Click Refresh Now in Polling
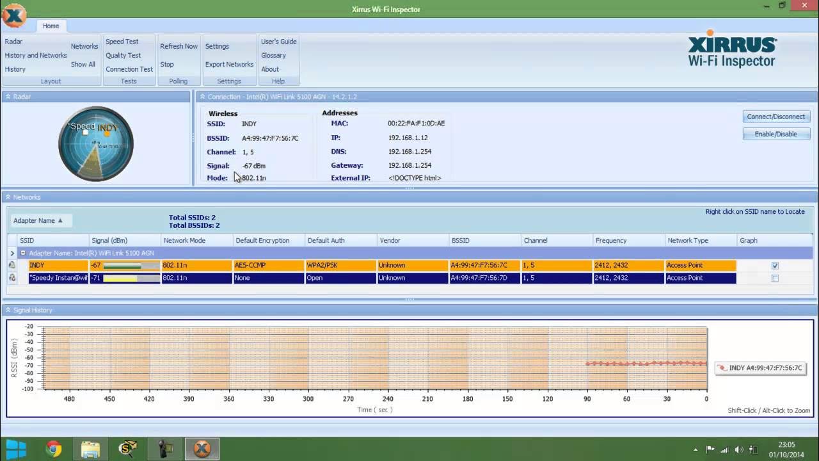The width and height of the screenshot is (819, 461). point(179,46)
